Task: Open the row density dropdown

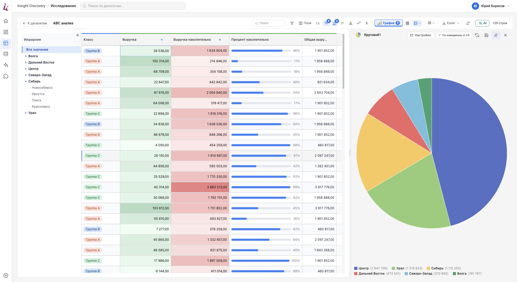Action: (x=431, y=23)
